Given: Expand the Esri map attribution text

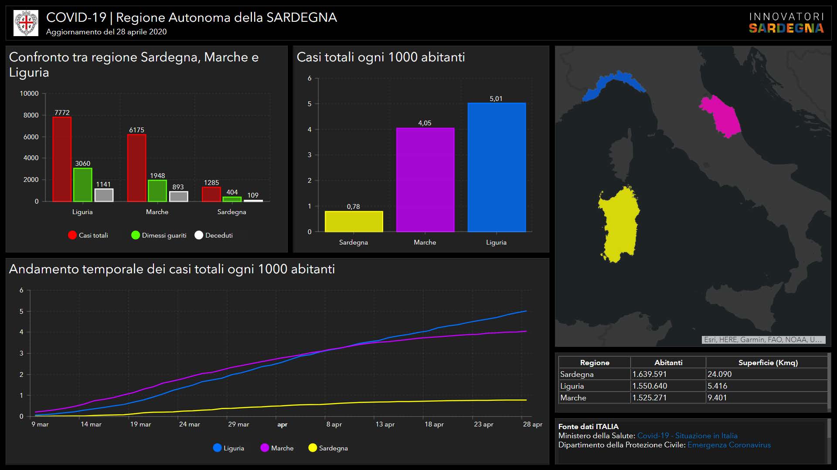Looking at the screenshot, I should pyautogui.click(x=763, y=339).
